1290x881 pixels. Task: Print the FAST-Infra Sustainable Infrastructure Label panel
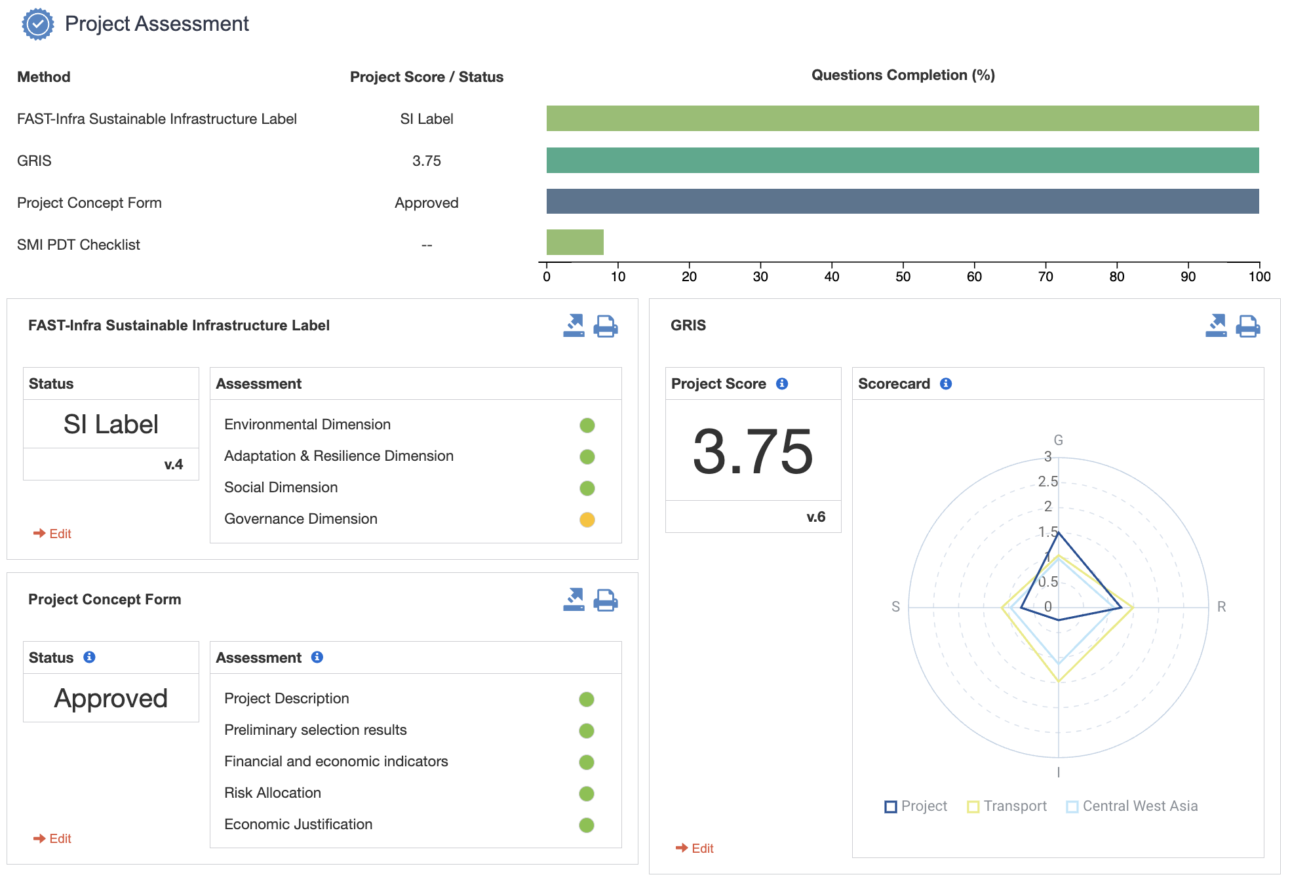(606, 326)
